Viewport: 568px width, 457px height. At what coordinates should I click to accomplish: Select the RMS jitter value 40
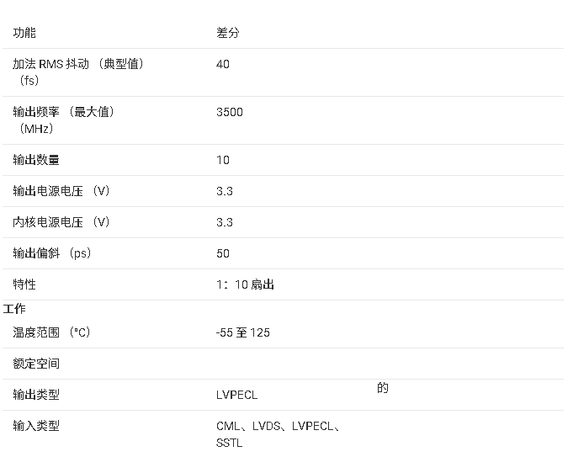pyautogui.click(x=223, y=64)
